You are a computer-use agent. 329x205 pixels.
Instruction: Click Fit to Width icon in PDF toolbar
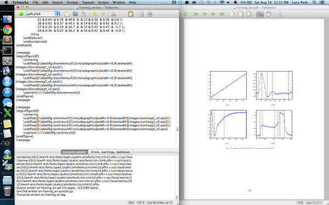click(241, 14)
